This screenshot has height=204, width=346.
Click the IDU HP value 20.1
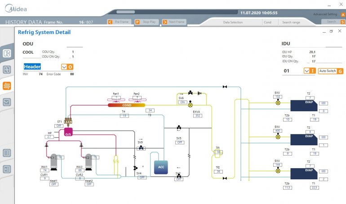pyautogui.click(x=312, y=52)
